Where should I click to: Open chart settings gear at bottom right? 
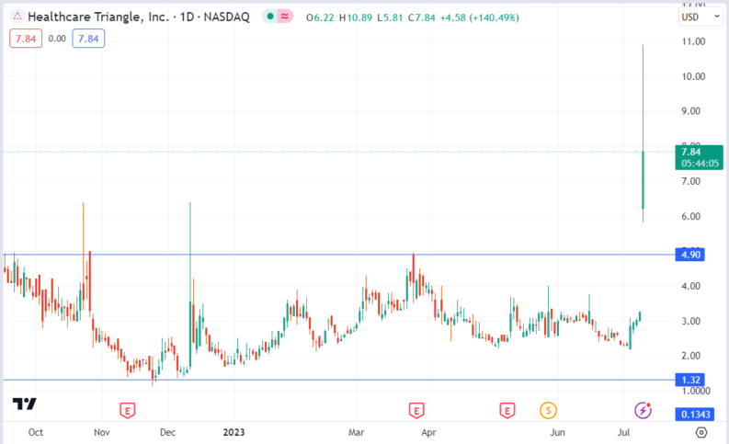pyautogui.click(x=701, y=431)
